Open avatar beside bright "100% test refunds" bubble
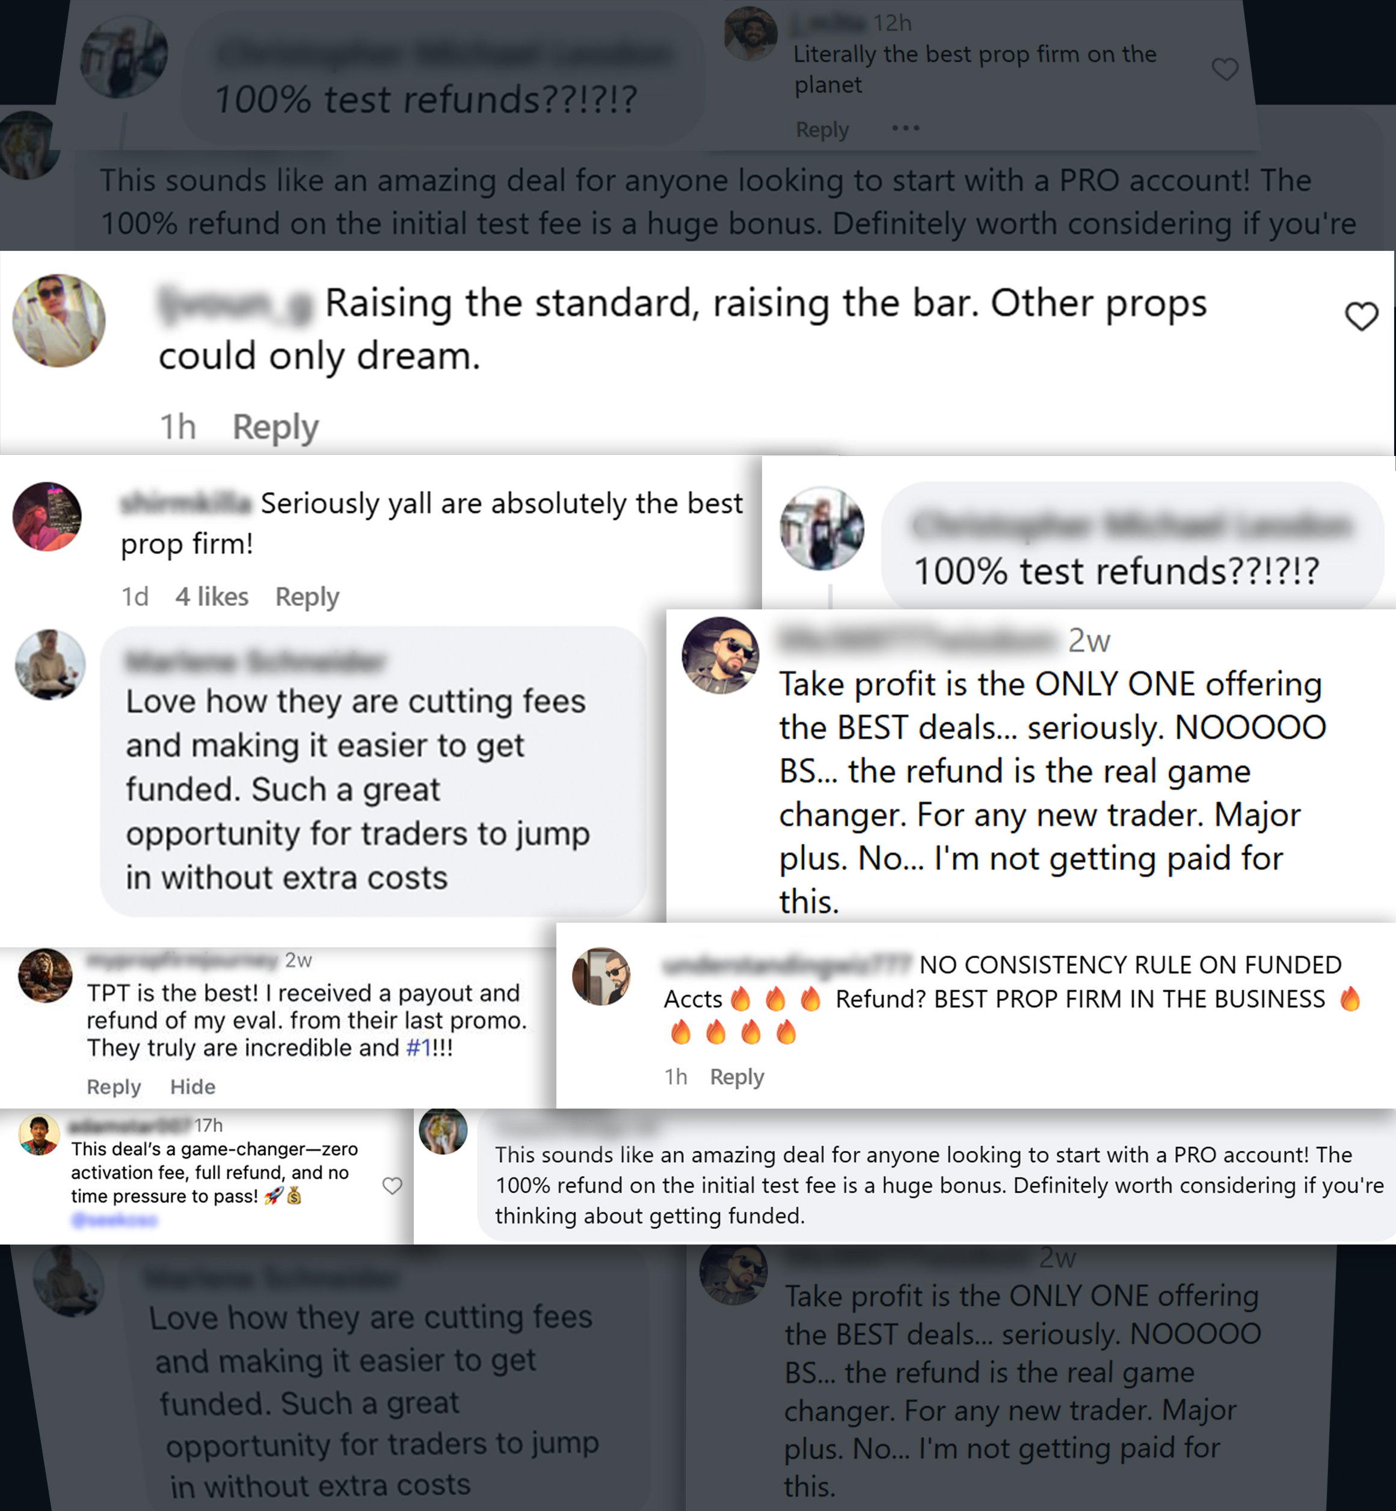 [822, 528]
